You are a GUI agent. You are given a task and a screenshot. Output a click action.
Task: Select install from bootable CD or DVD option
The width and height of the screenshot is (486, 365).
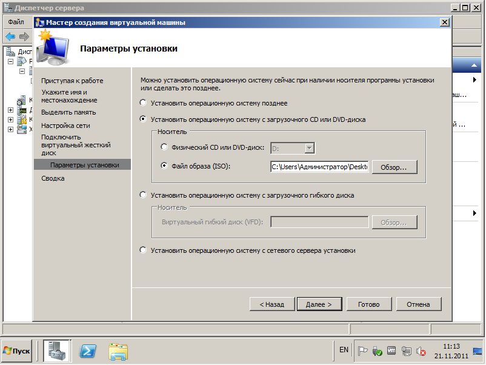[x=143, y=119]
